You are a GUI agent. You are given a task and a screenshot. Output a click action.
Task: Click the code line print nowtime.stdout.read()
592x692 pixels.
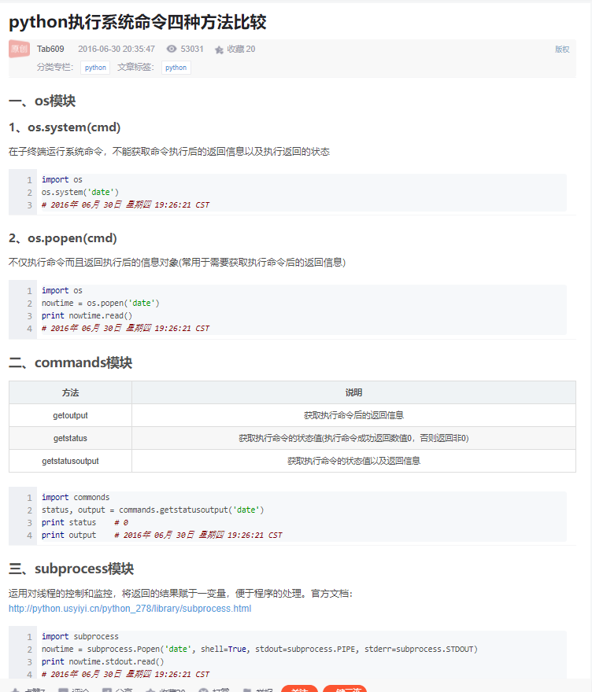tap(102, 661)
